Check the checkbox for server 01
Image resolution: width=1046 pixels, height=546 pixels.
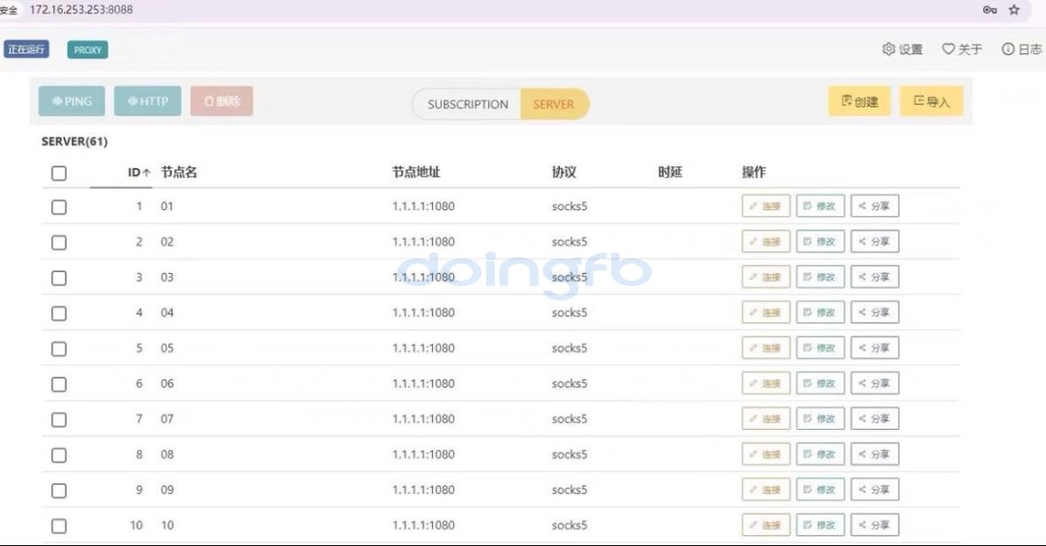(59, 207)
